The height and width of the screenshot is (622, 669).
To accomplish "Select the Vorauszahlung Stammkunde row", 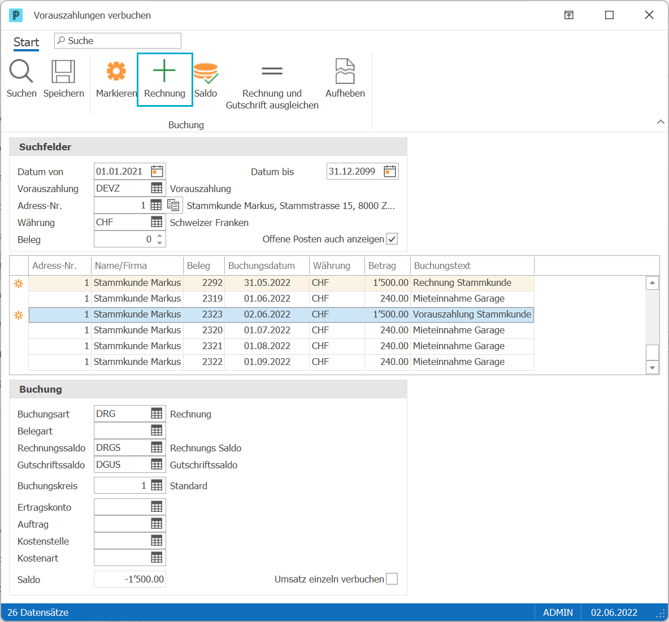I will (281, 315).
